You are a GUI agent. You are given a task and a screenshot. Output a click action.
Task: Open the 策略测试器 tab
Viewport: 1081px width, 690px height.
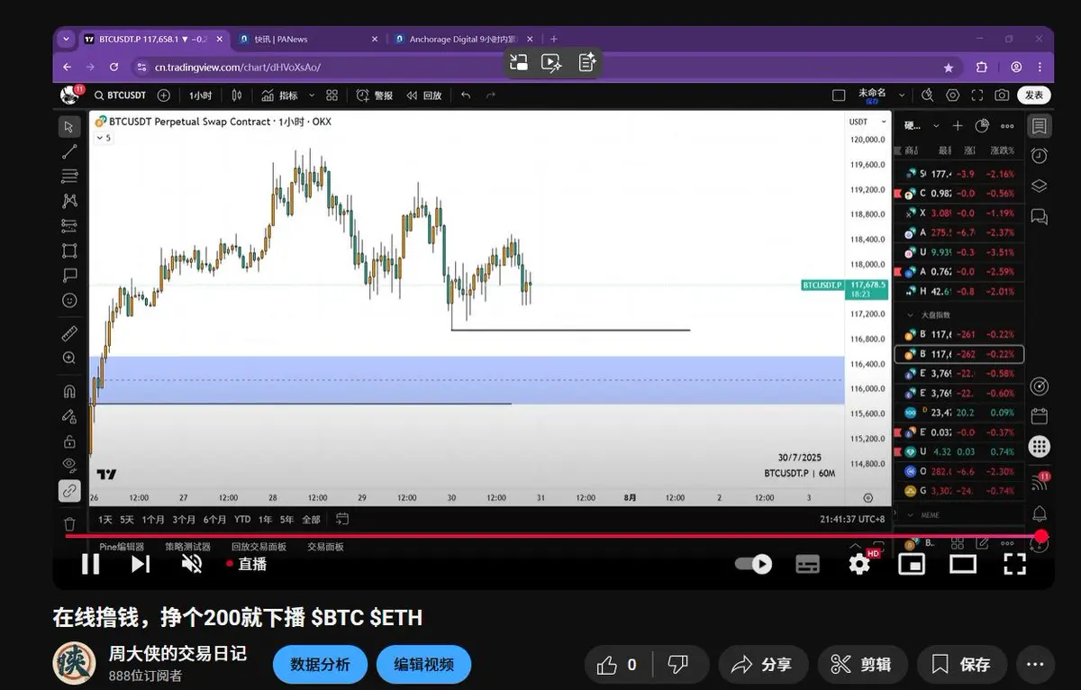187,546
